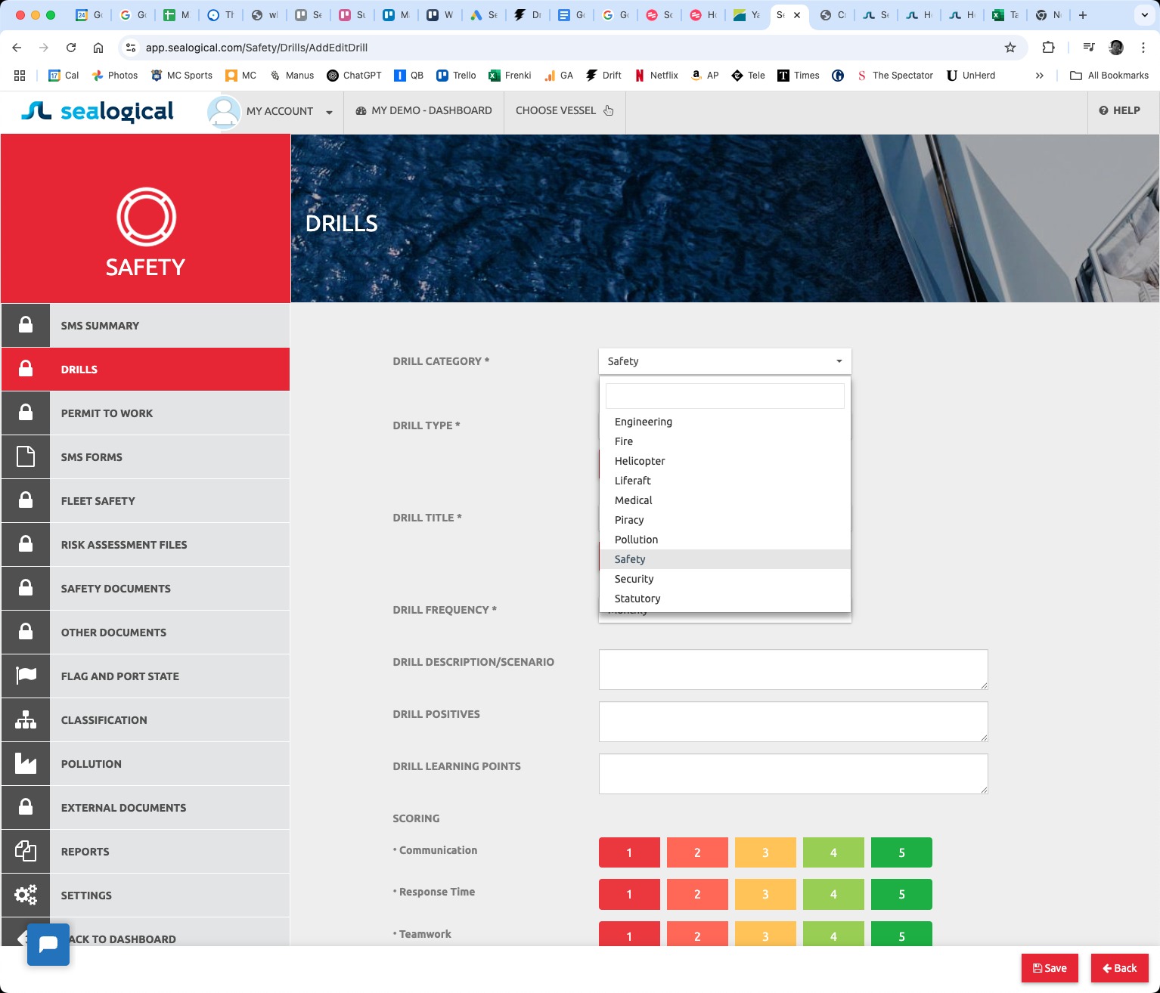This screenshot has width=1160, height=993.
Task: Click the red Back button
Action: point(1119,968)
